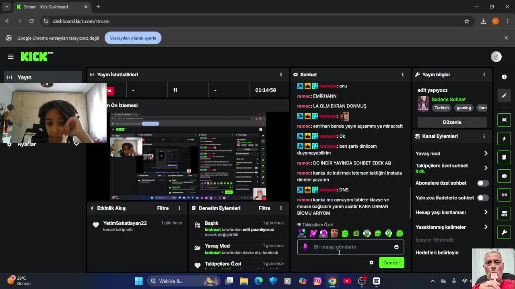Click the stream time 01:14:58

[x=266, y=90]
